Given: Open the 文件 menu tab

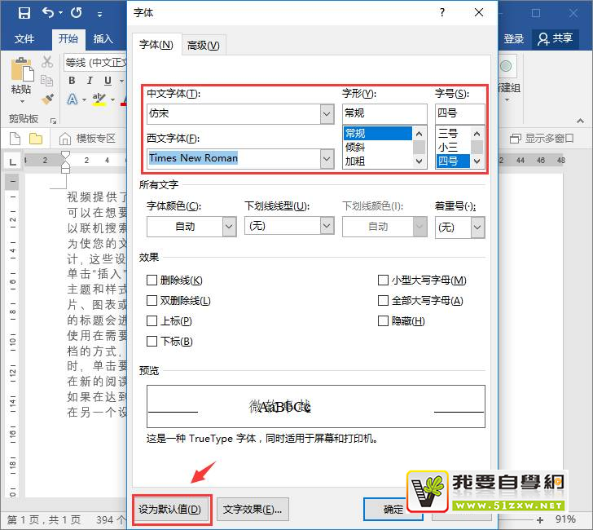Looking at the screenshot, I should click(24, 38).
